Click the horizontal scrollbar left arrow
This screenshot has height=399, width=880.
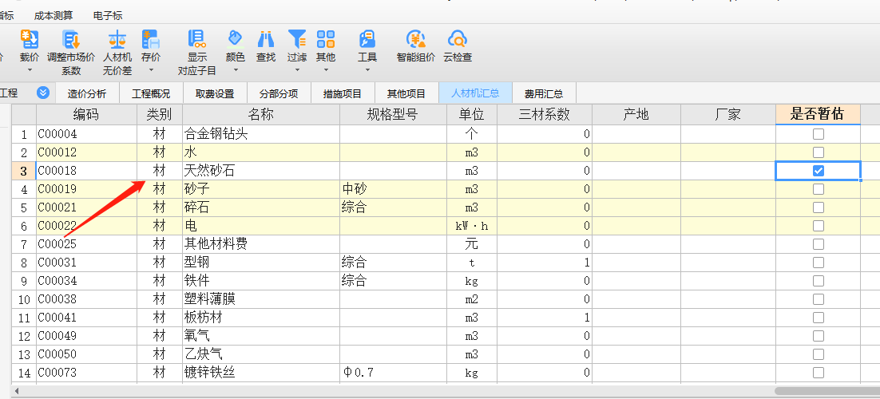point(16,390)
